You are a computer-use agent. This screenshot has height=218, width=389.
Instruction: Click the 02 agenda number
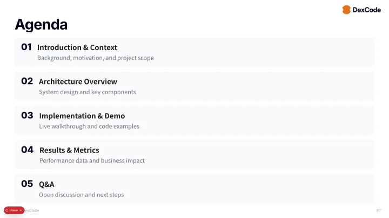pos(27,81)
